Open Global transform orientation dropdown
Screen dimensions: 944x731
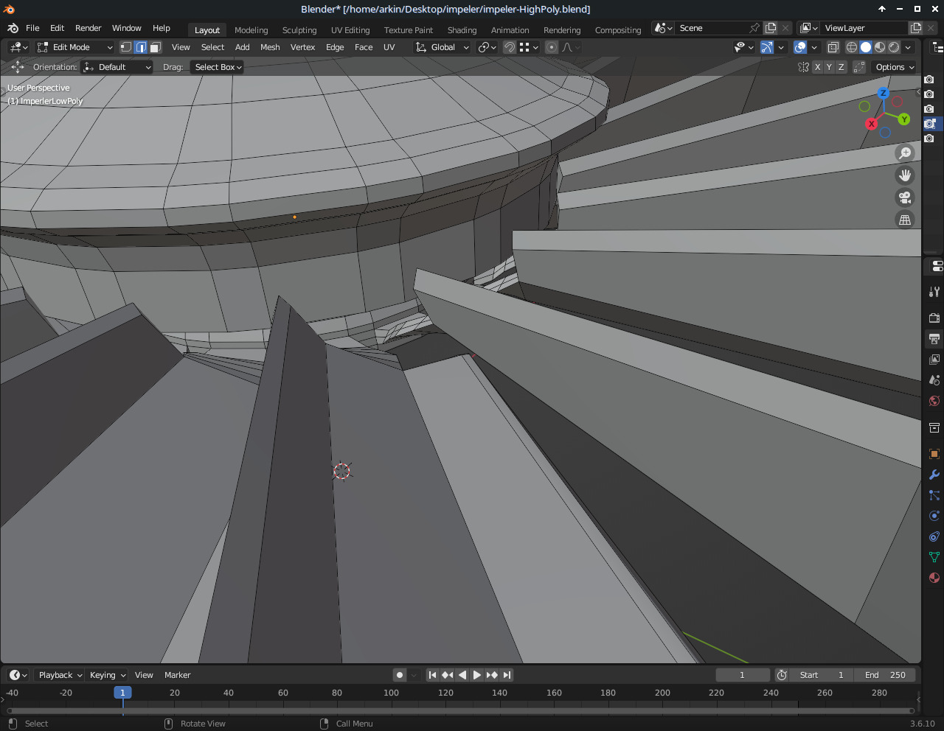(x=442, y=47)
